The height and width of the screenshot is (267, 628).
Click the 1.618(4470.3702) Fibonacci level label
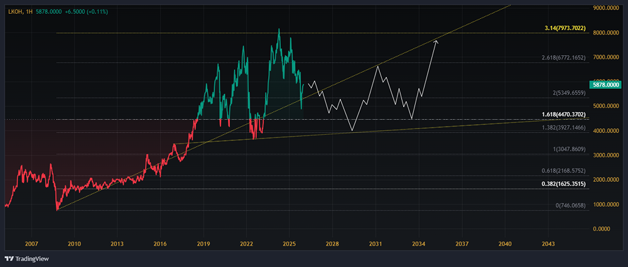565,114
